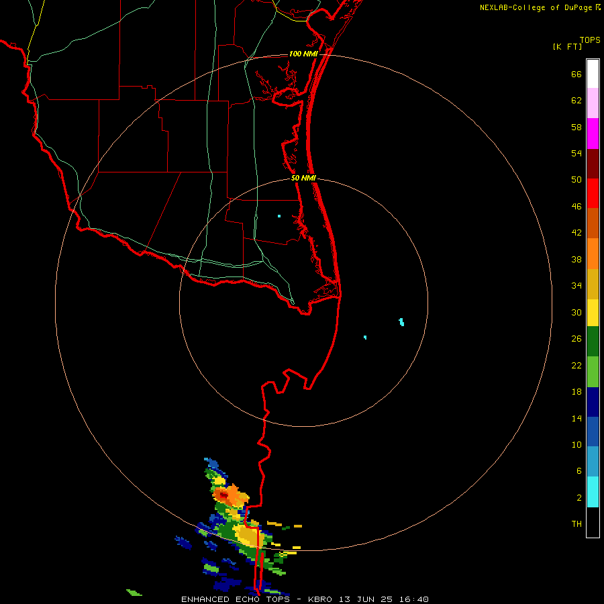Click the 50 NMI range ring label
Viewport: 604px width, 604px height.
[x=303, y=178]
